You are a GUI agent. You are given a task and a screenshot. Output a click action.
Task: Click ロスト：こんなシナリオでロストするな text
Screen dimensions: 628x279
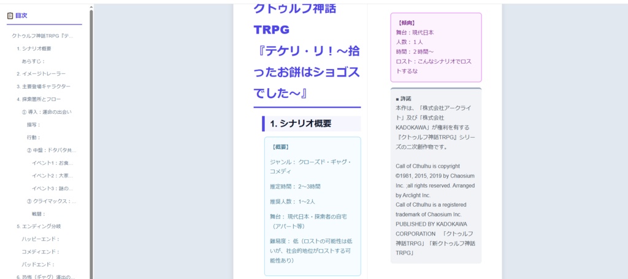(434, 66)
